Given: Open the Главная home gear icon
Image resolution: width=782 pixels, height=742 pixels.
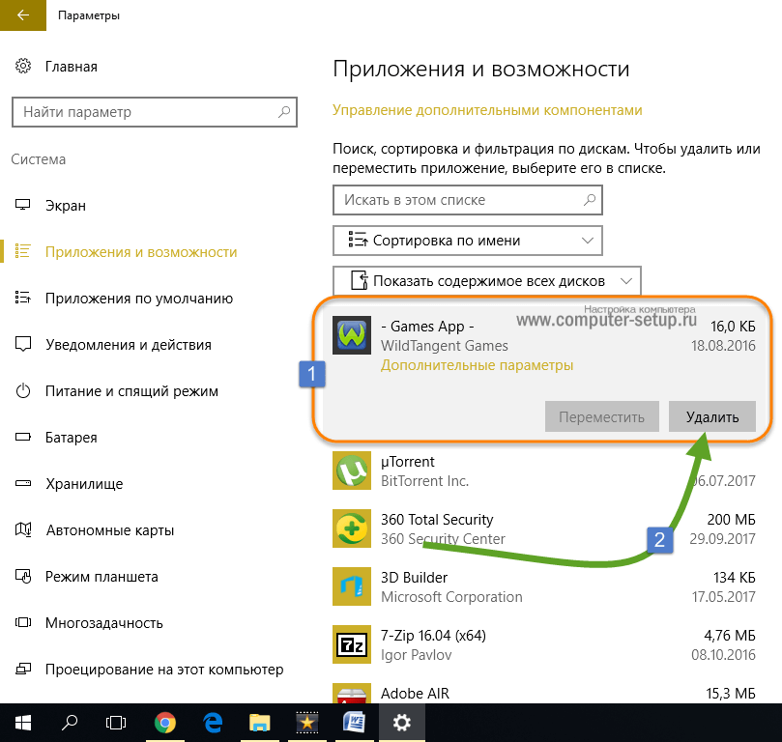Looking at the screenshot, I should 23,67.
